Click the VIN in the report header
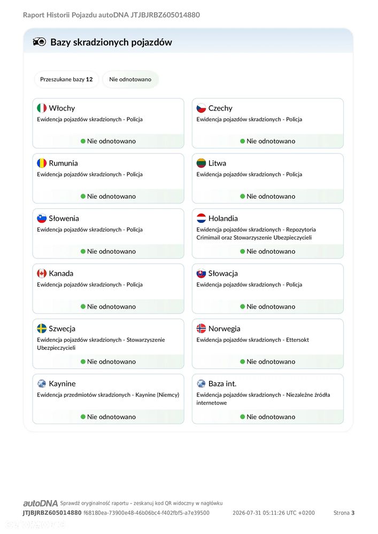Viewport: 378px width, 534px height. [x=165, y=15]
